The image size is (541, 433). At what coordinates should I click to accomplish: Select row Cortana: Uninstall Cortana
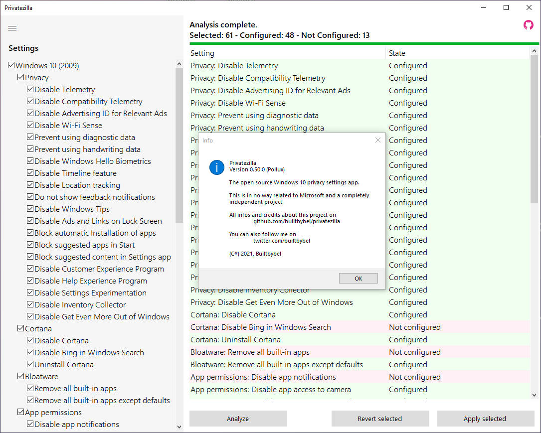pyautogui.click(x=360, y=340)
